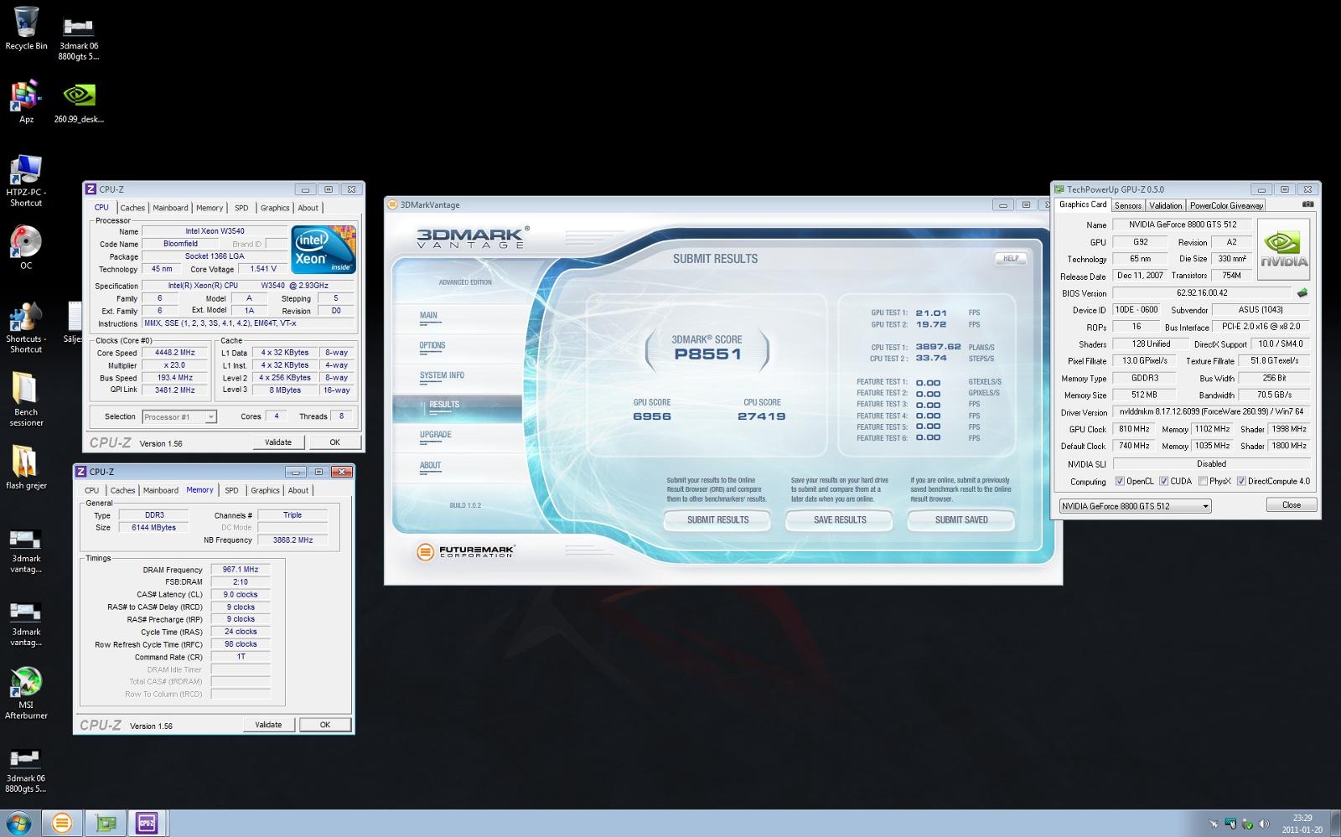1341x837 pixels.
Task: Click the SUBMIT RESULTS button
Action: click(718, 520)
